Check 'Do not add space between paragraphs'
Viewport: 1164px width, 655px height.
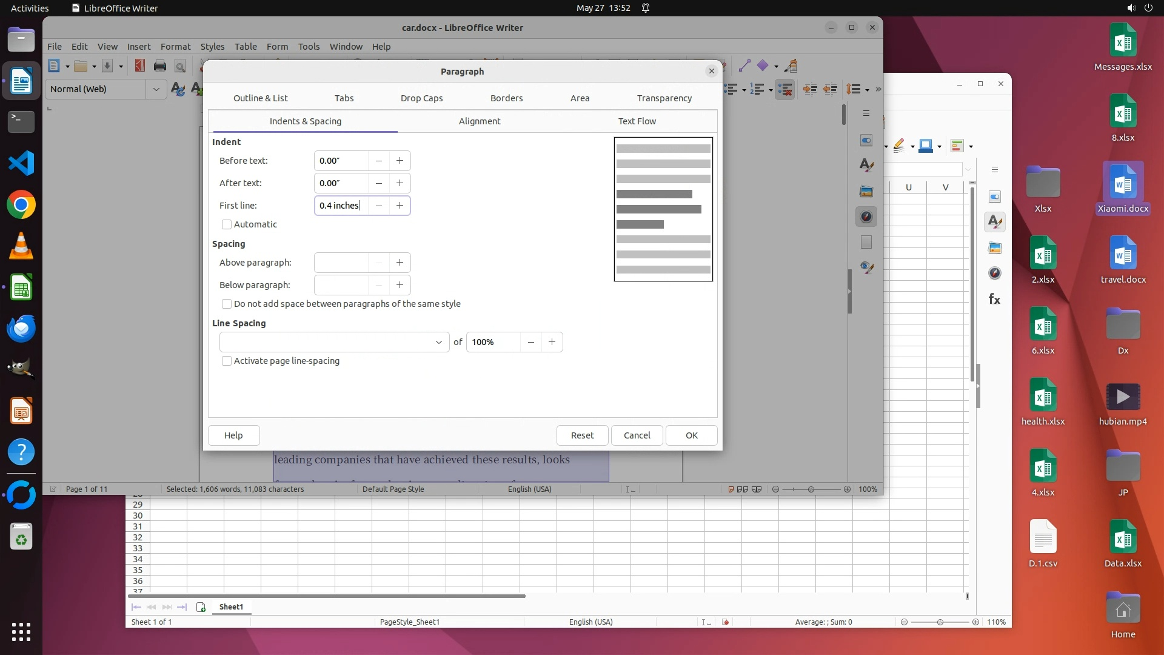(x=227, y=304)
